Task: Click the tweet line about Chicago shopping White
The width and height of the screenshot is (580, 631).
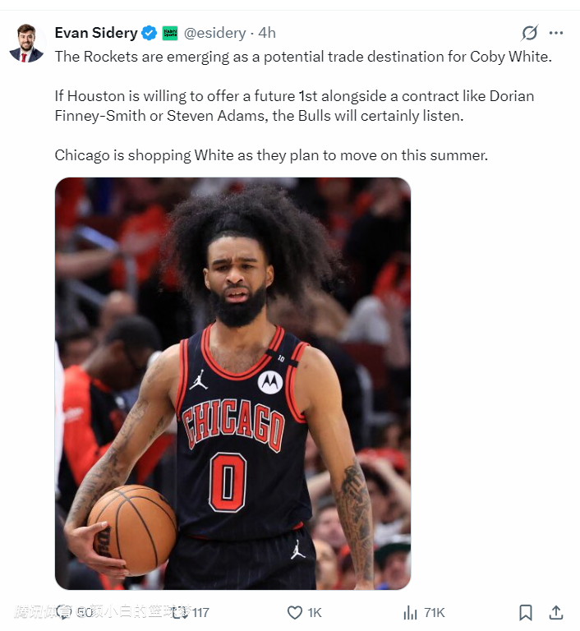Action: [271, 155]
